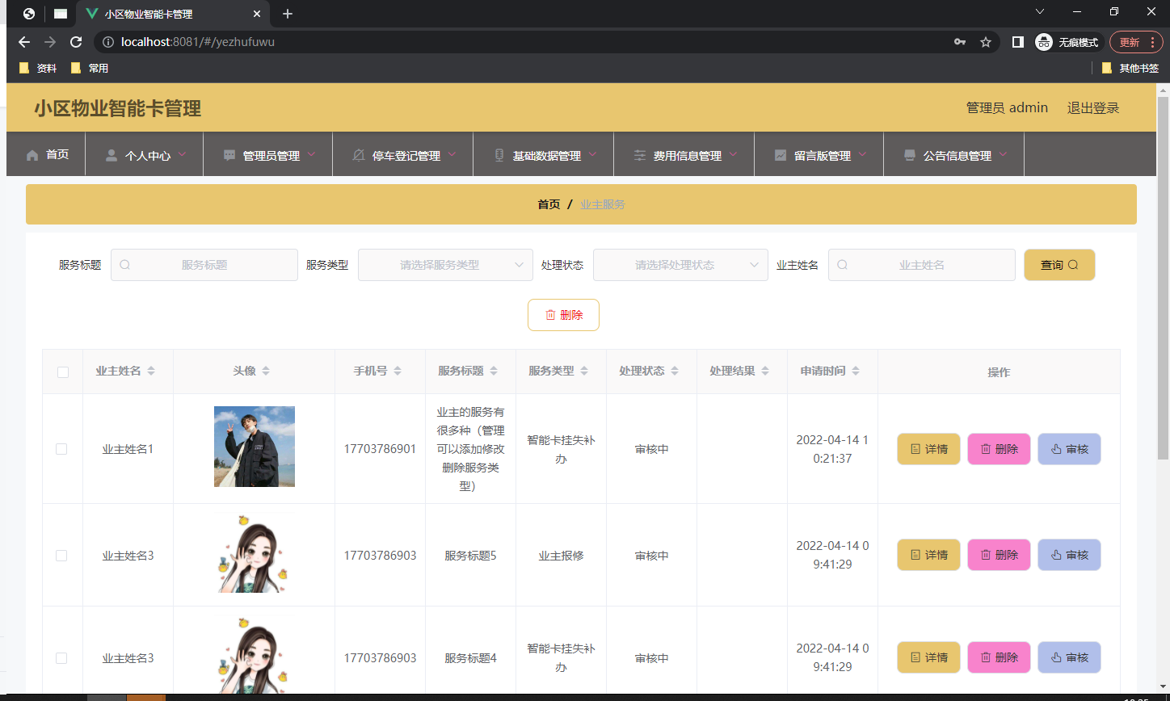Sort by 手机号 column arrows
1170x701 pixels.
[x=397, y=371]
